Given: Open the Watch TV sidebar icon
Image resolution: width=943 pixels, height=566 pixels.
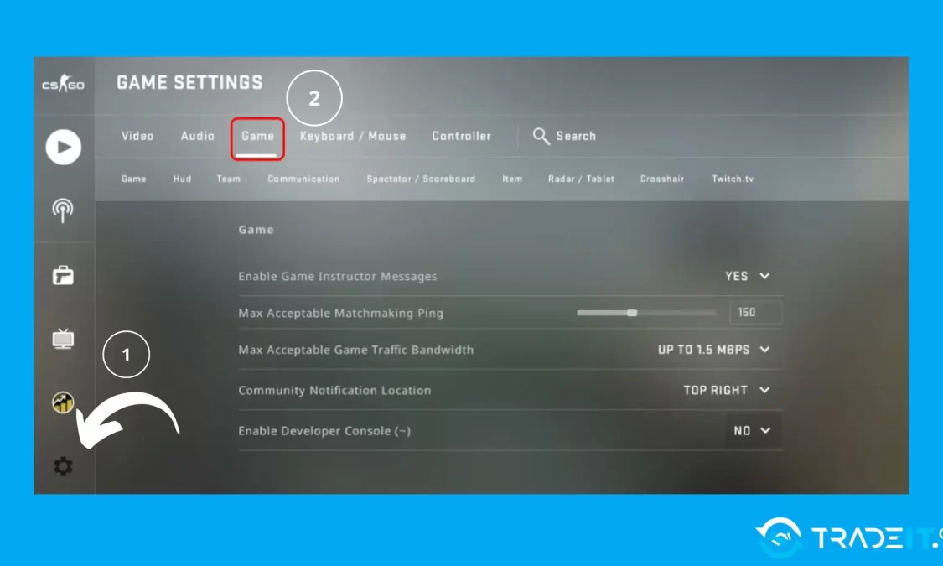Looking at the screenshot, I should (x=63, y=339).
